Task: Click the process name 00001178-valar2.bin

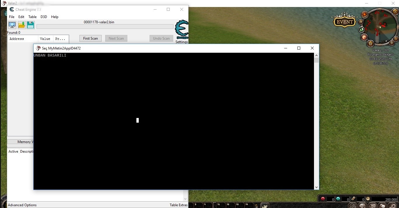Action: pyautogui.click(x=99, y=22)
